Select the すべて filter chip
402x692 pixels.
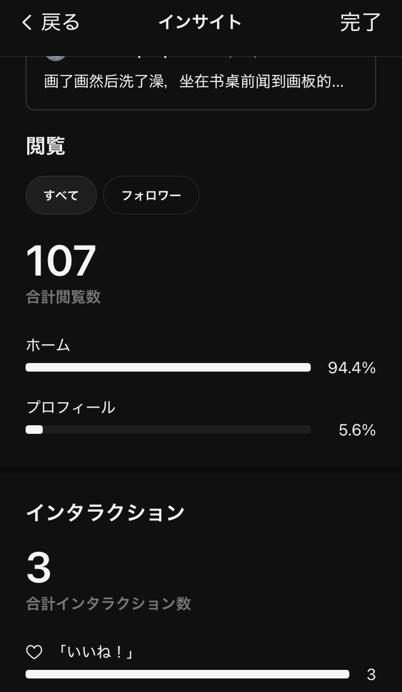click(61, 195)
